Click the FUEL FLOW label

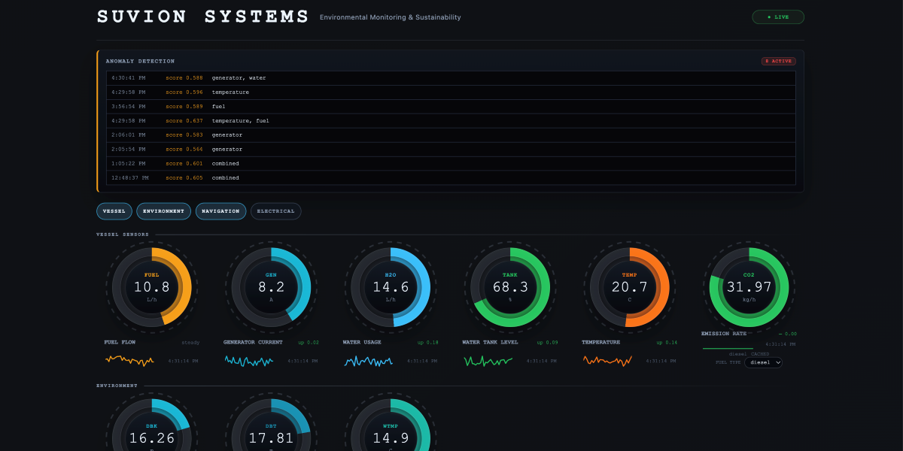pos(120,342)
